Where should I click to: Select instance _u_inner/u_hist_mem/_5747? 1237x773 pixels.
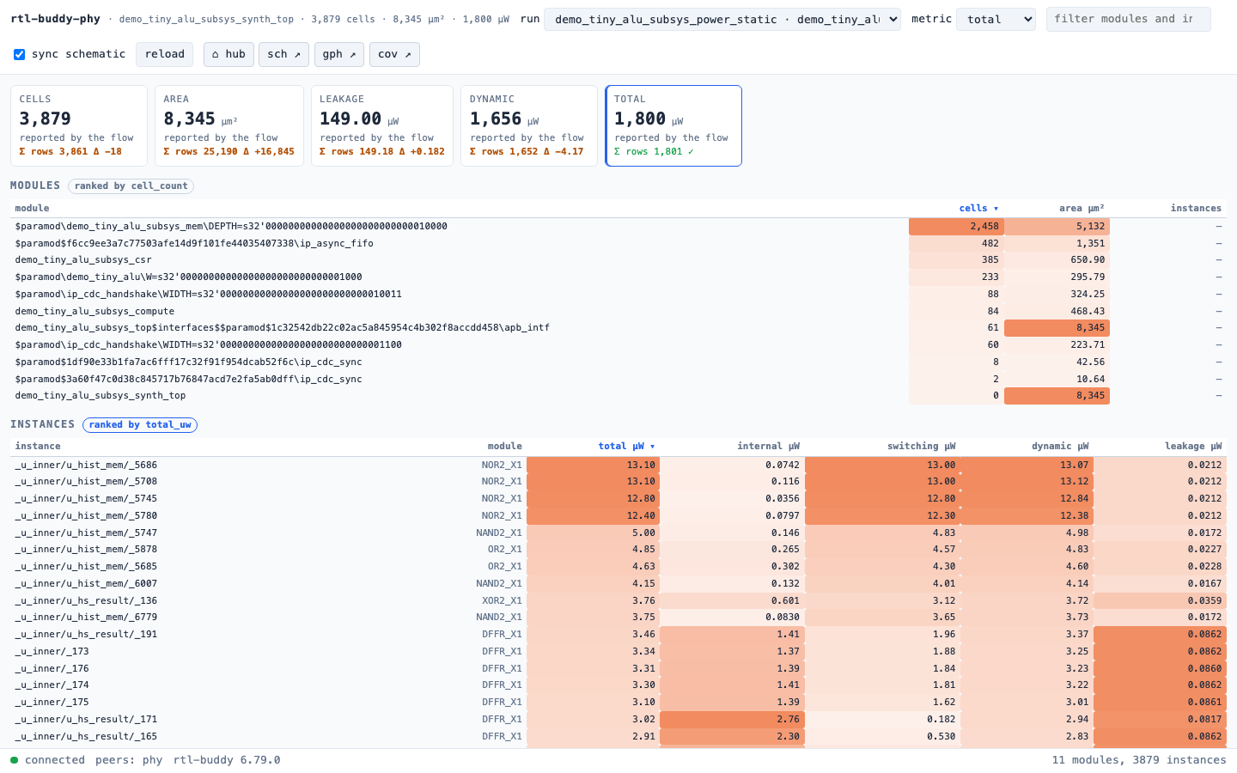[618, 533]
